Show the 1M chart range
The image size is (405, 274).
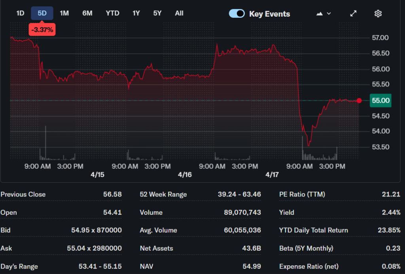tap(64, 13)
